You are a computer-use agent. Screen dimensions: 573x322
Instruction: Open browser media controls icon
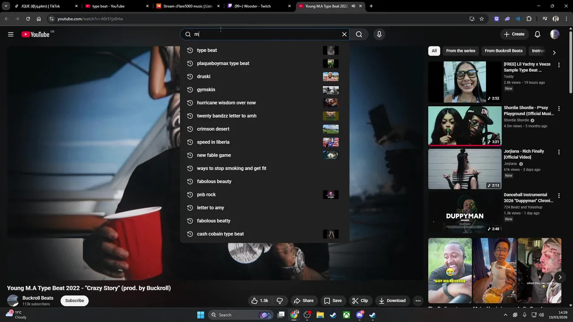(545, 19)
